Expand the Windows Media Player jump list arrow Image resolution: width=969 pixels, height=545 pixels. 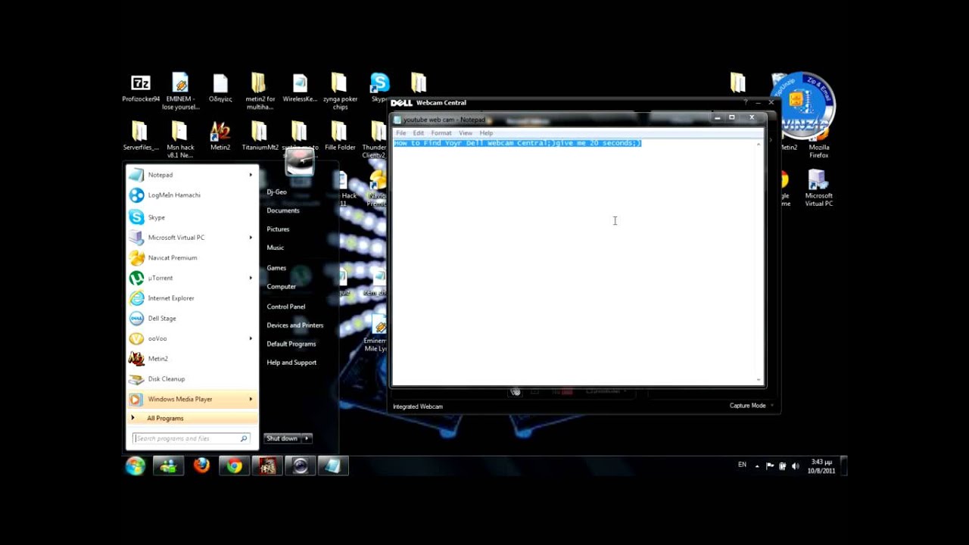tap(251, 399)
